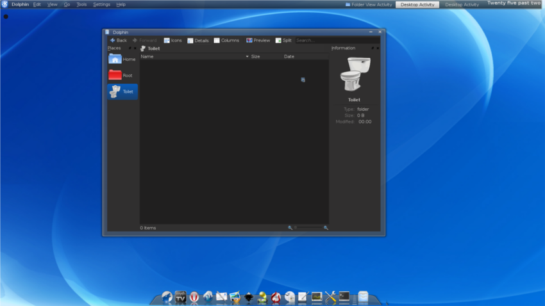Launch Inkscape from the dock
Viewport: 545px width, 306px height.
(x=249, y=297)
